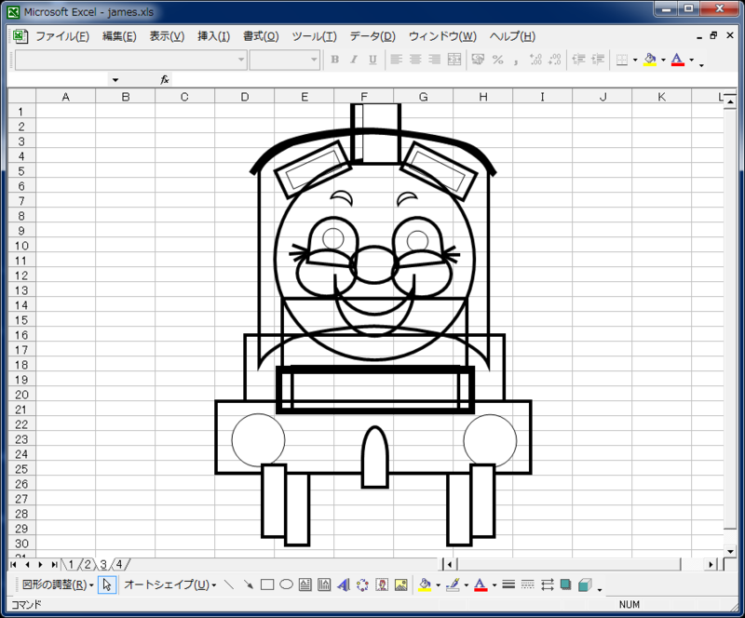Image resolution: width=745 pixels, height=618 pixels.
Task: Apply Percent style format
Action: 497,60
